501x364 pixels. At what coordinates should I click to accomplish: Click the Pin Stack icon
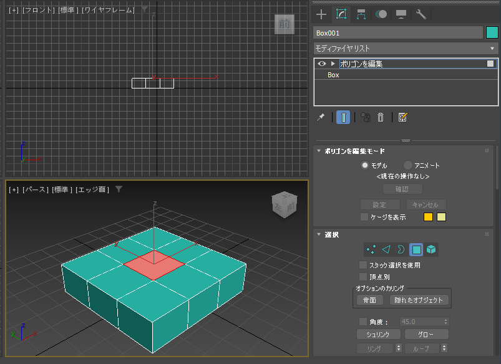click(321, 117)
